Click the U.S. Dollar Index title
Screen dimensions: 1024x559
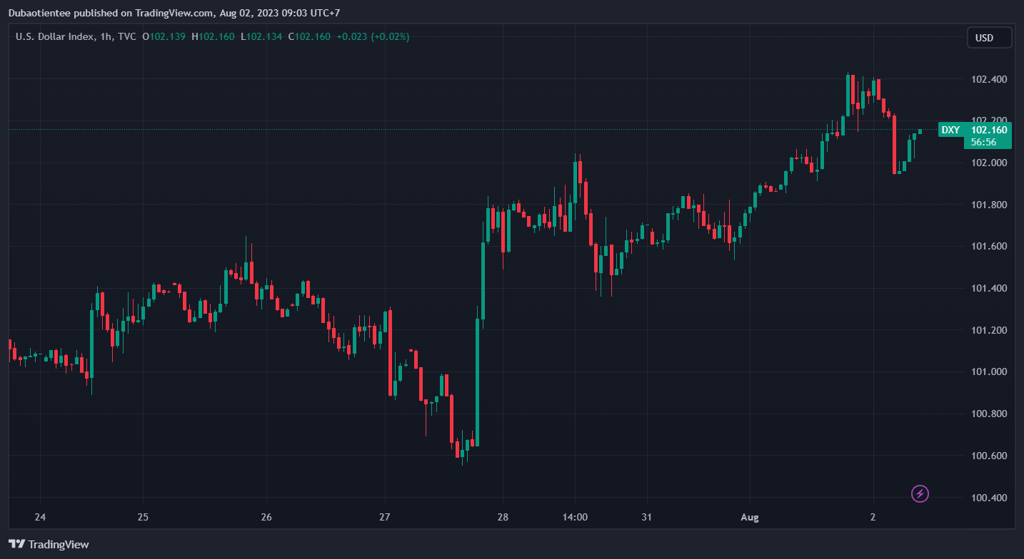54,36
